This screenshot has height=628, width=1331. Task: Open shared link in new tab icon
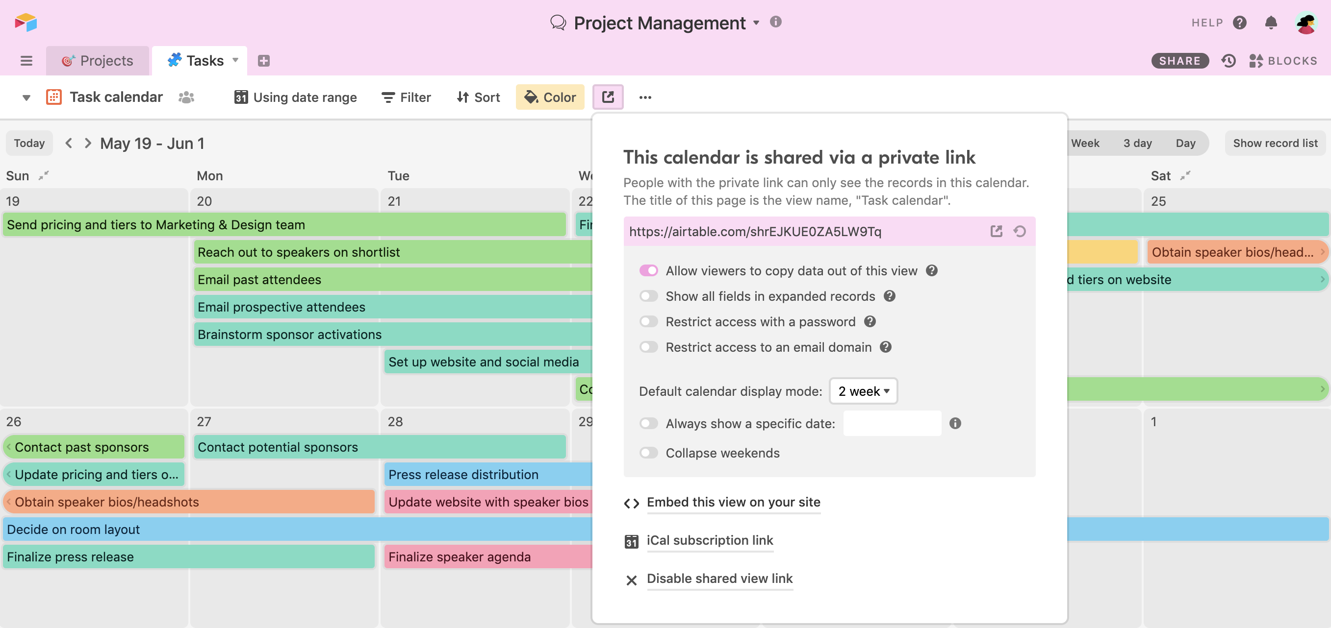click(x=996, y=231)
